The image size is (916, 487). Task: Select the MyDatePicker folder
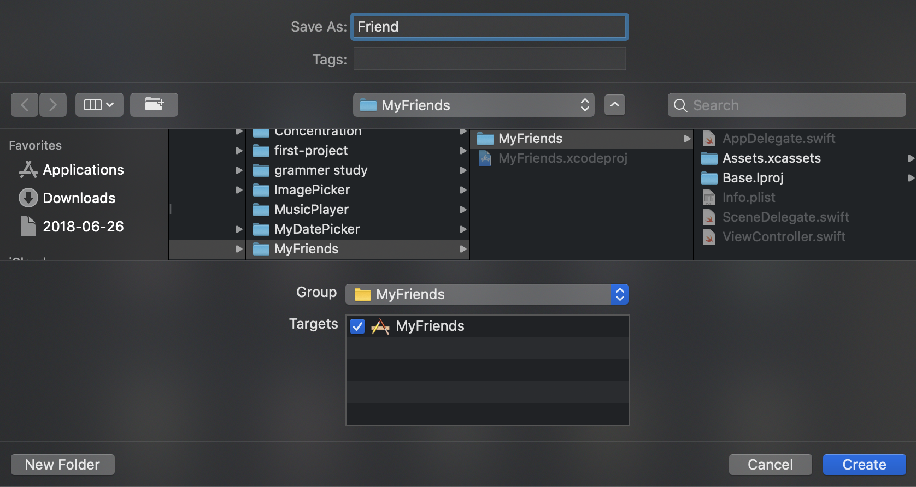[357, 229]
